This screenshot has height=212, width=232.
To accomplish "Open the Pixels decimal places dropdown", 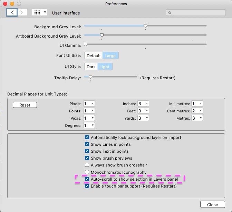I will click(89, 104).
